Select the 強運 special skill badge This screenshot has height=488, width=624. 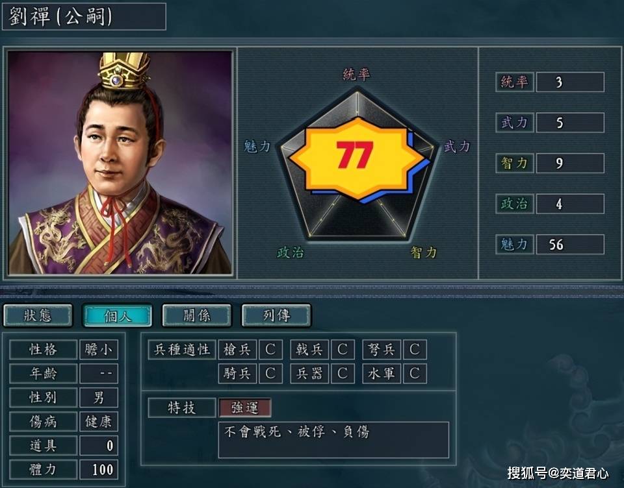pyautogui.click(x=245, y=408)
